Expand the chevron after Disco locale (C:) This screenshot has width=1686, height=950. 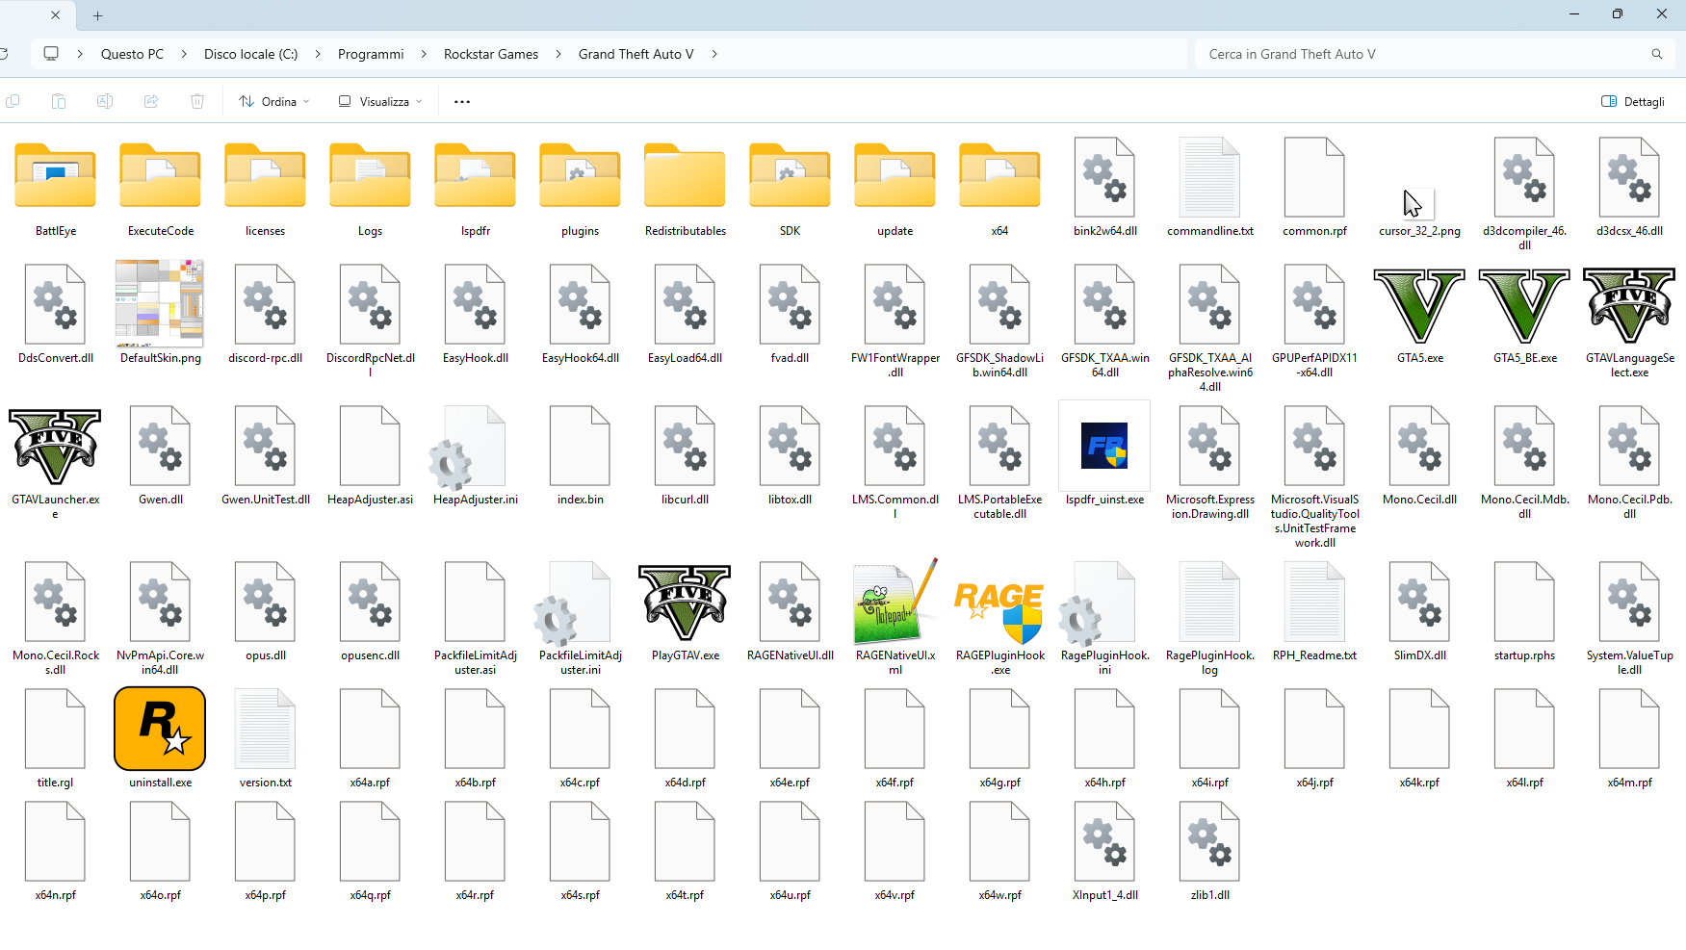318,54
